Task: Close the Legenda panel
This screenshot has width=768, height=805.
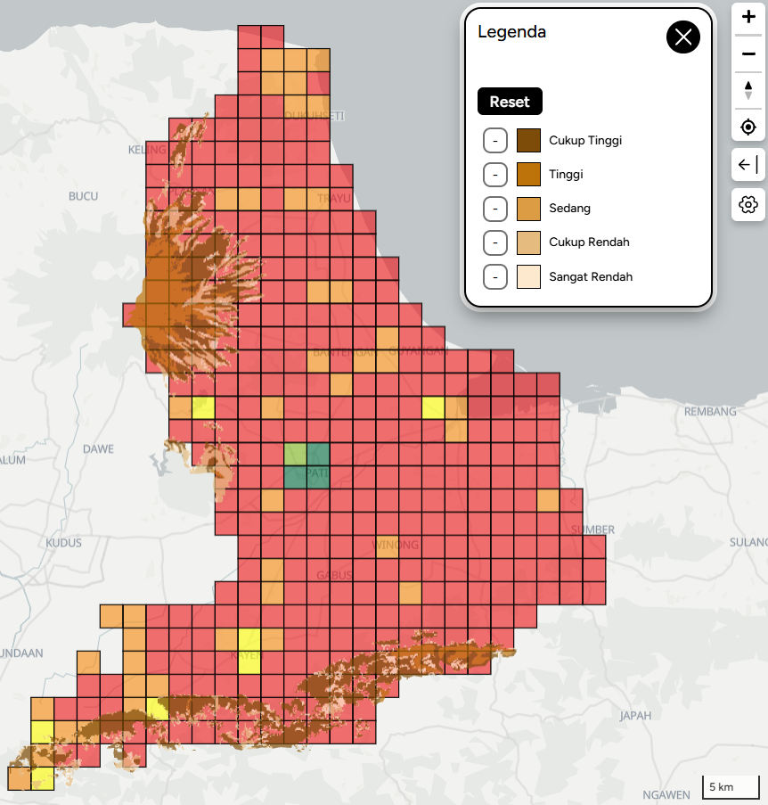Action: 683,37
